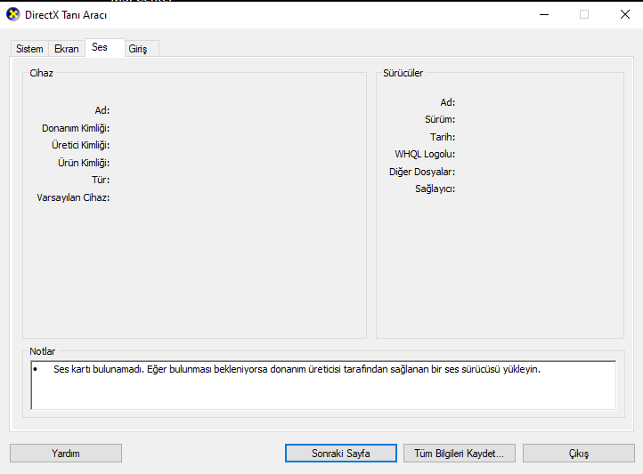
Task: Click the Ad label in Cihaz group
Action: 102,110
